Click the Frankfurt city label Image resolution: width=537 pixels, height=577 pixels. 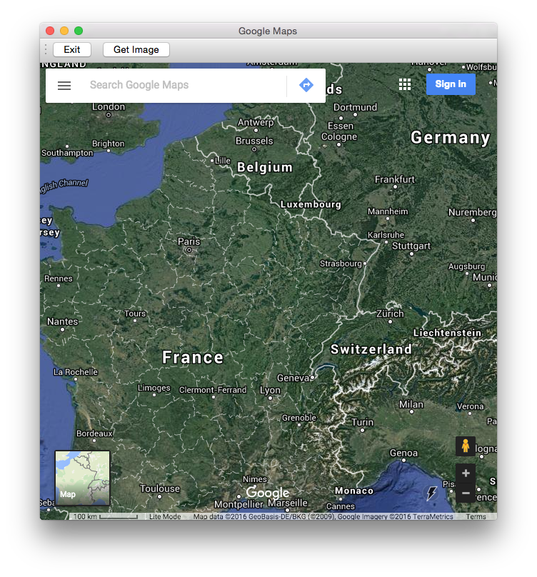tap(395, 179)
